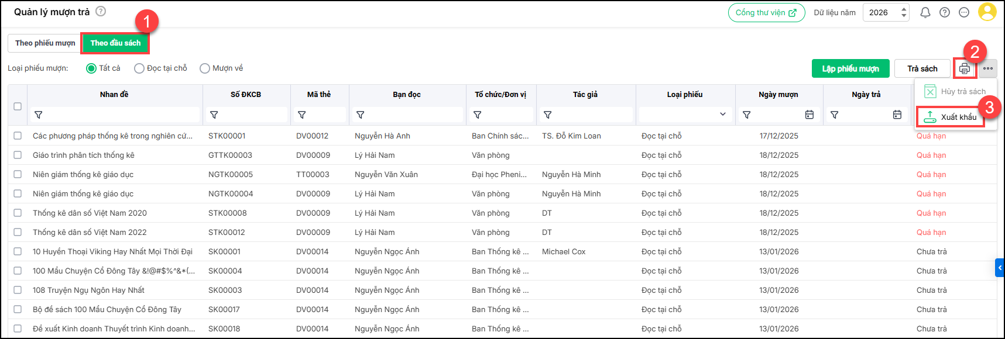
Task: Open help question mark icon in header
Action: (x=945, y=12)
